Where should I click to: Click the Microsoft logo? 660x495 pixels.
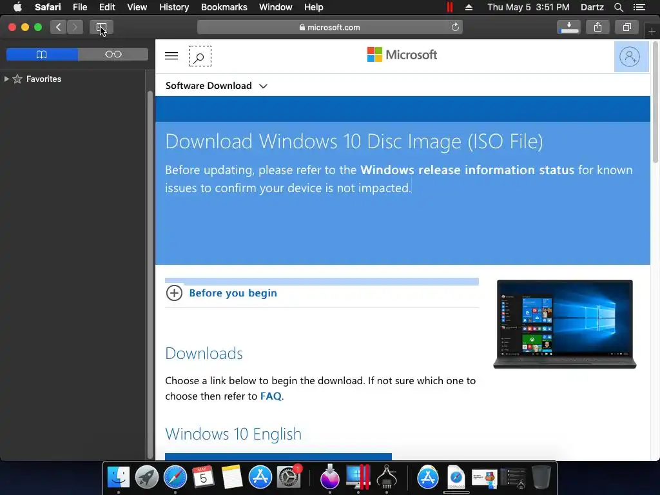pyautogui.click(x=402, y=55)
